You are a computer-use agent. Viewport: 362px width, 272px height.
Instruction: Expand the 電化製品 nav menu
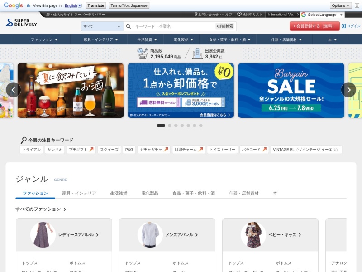pyautogui.click(x=183, y=39)
